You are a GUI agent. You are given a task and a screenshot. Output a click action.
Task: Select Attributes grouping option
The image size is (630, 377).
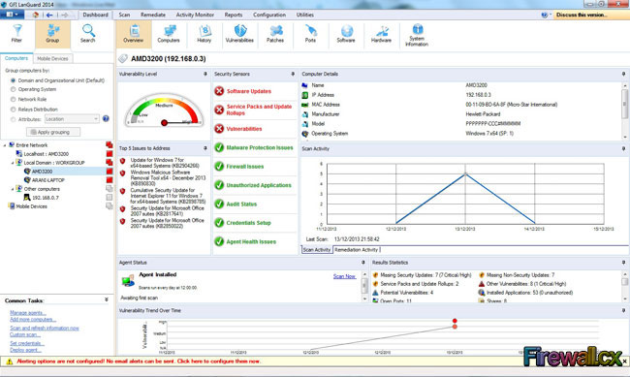tap(14, 119)
